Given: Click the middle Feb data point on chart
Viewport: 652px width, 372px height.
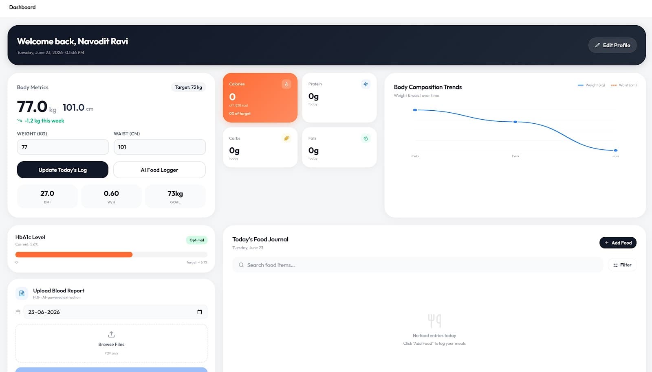Looking at the screenshot, I should coord(515,122).
